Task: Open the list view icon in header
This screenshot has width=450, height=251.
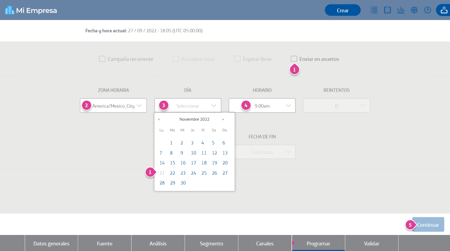Action: pyautogui.click(x=374, y=10)
